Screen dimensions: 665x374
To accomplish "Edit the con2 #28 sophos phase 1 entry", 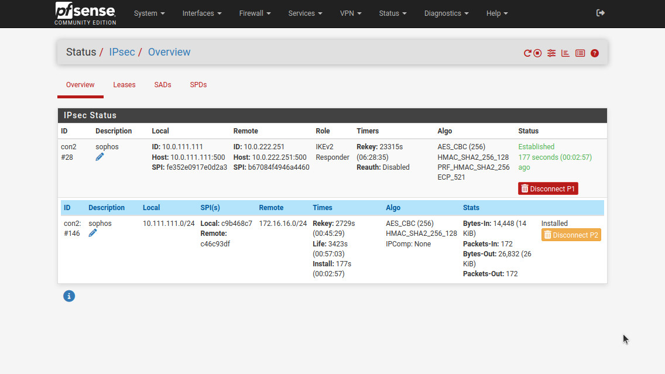I will (x=100, y=157).
